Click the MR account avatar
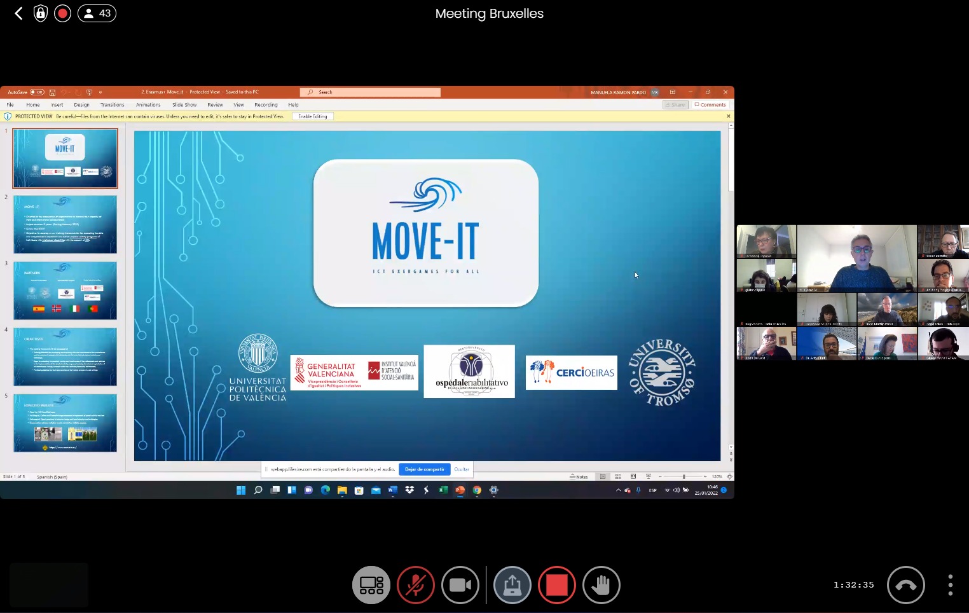Screen dimensions: 969x613 pos(655,92)
